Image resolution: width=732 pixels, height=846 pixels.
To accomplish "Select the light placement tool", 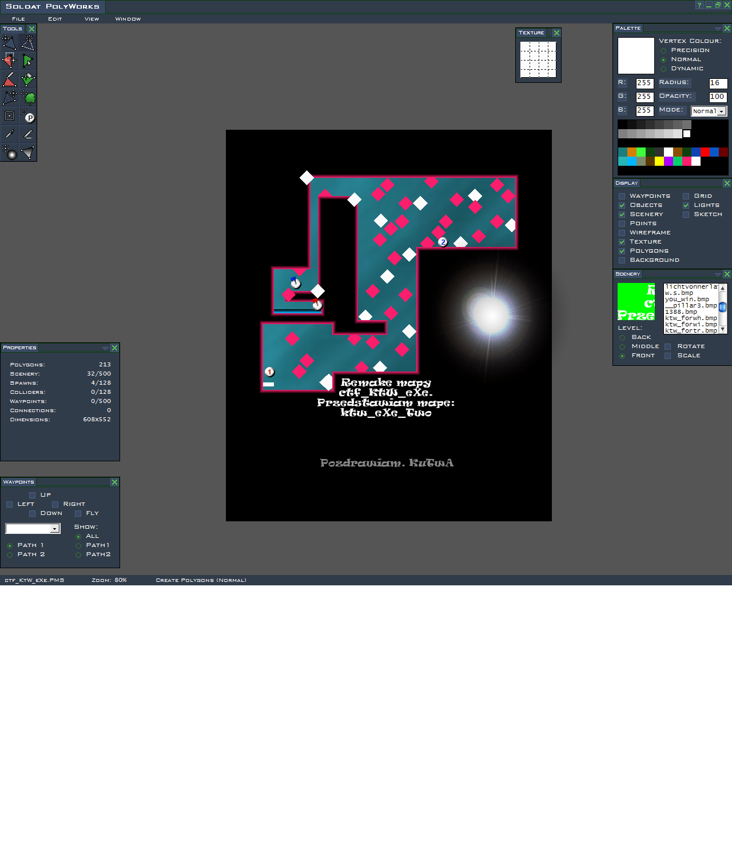I will coord(10,153).
